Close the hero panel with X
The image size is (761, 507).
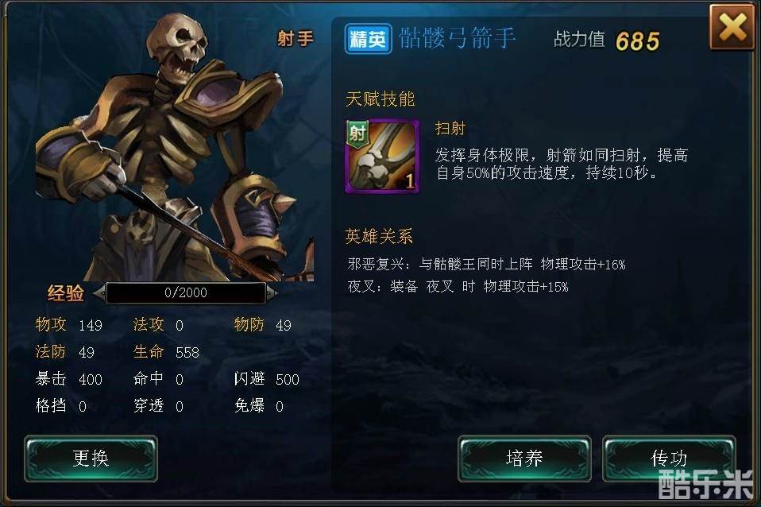732,27
